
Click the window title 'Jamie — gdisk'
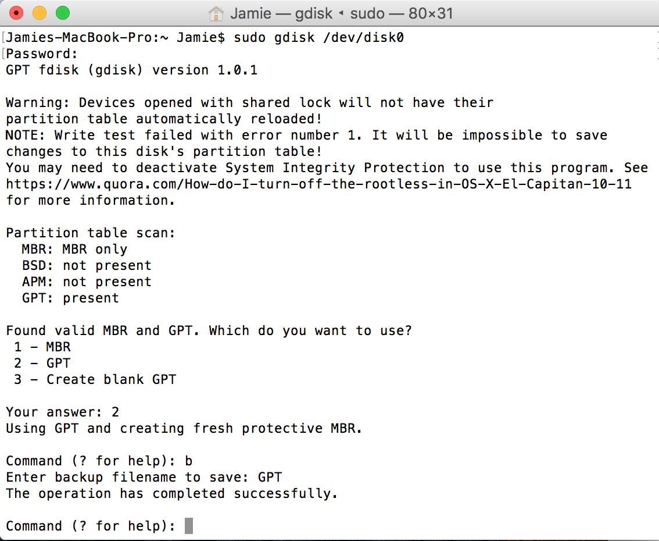pyautogui.click(x=281, y=13)
